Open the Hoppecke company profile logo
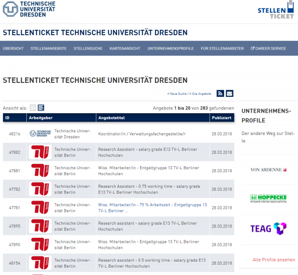 click(268, 199)
